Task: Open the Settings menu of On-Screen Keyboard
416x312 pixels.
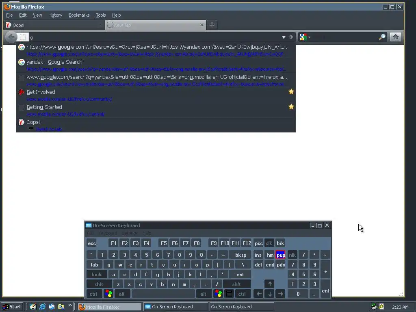Action: [x=130, y=233]
